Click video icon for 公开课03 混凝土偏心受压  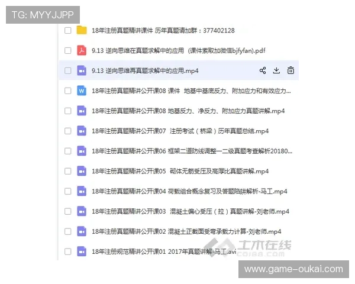tap(82, 212)
